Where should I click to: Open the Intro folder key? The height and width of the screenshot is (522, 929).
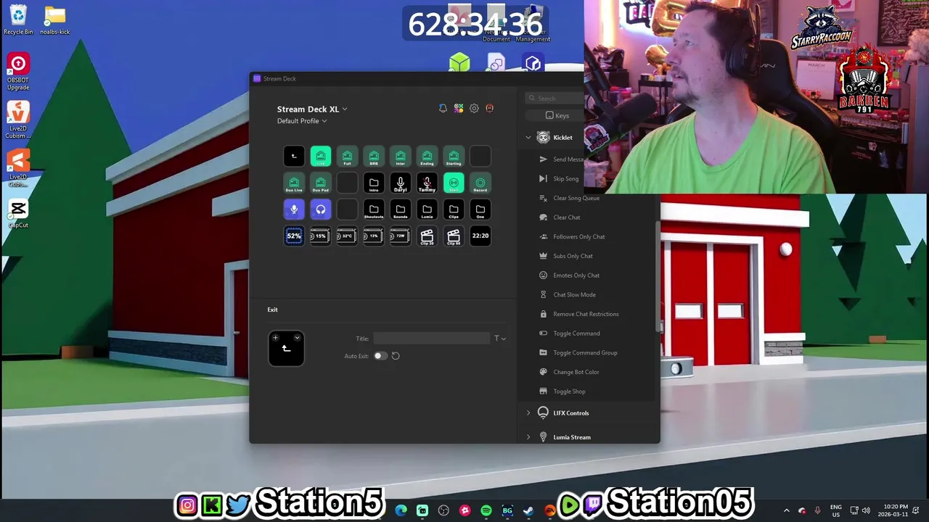(x=374, y=183)
